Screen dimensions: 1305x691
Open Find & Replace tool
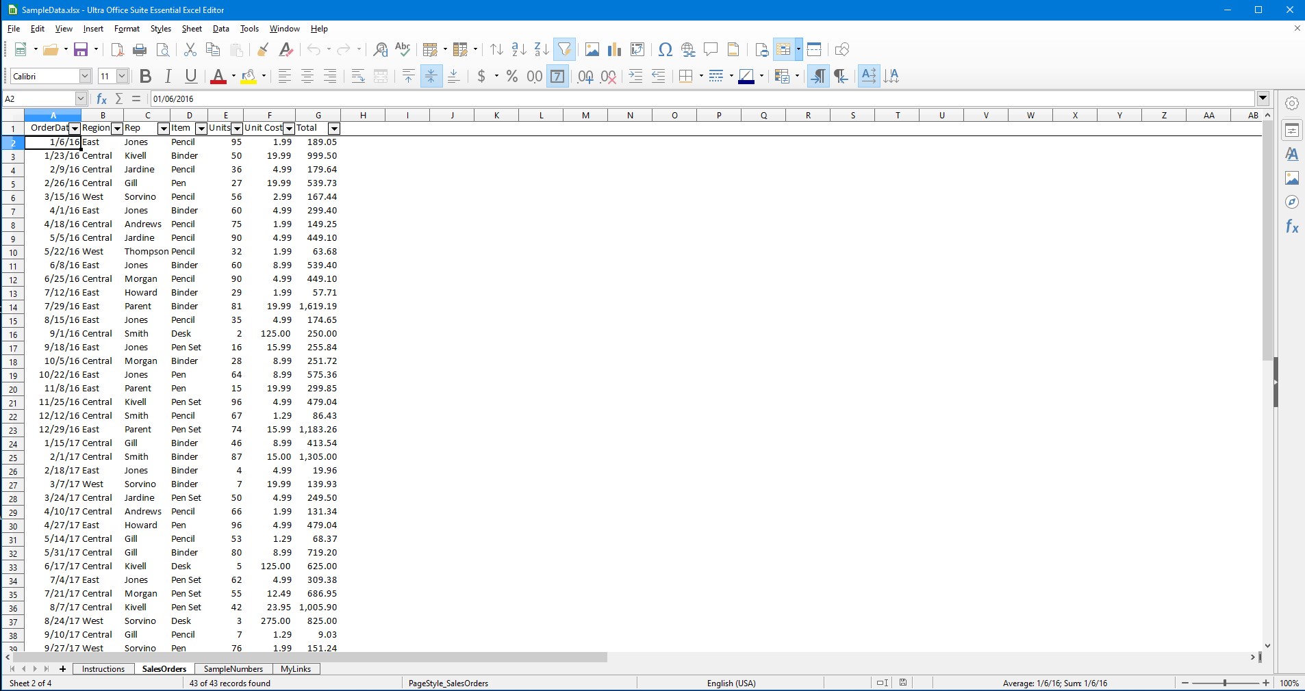(x=380, y=49)
